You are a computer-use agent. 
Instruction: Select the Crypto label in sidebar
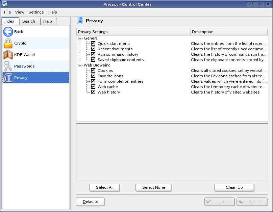(20, 43)
